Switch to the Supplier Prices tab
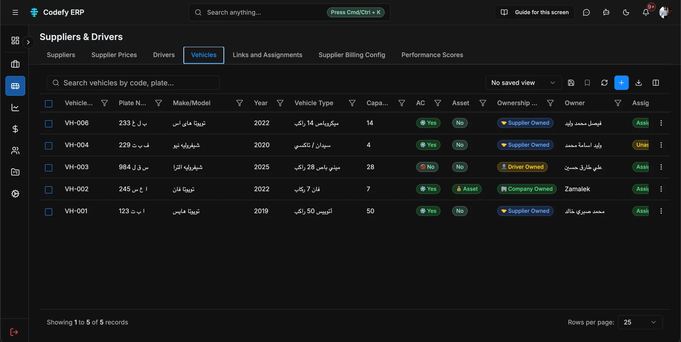The height and width of the screenshot is (342, 681). click(114, 55)
